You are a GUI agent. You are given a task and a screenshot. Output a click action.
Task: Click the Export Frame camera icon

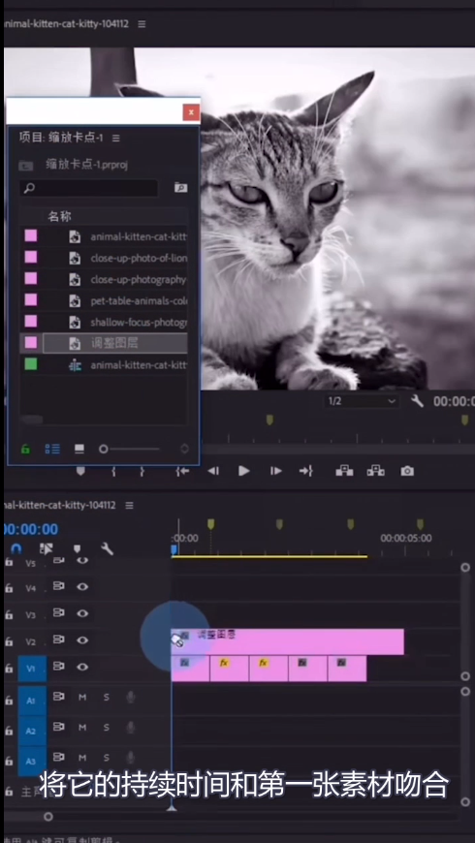407,471
